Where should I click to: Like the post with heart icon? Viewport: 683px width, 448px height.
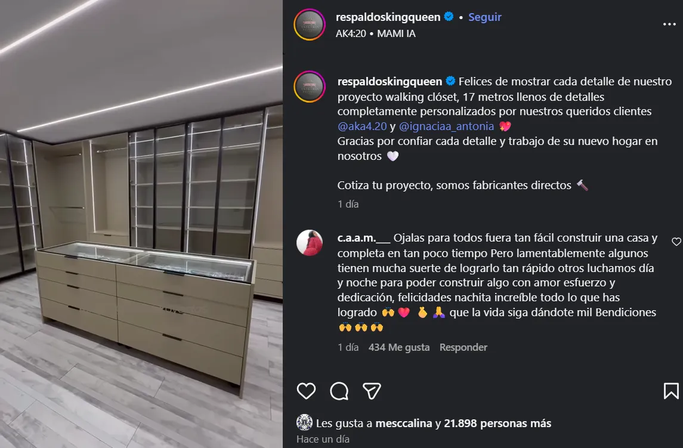coord(306,391)
